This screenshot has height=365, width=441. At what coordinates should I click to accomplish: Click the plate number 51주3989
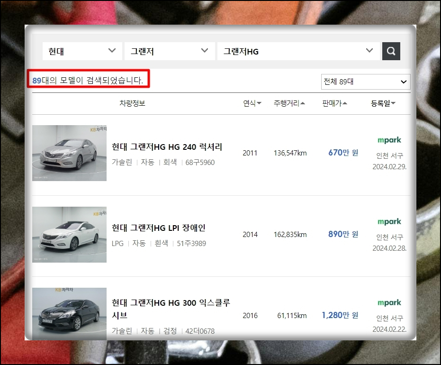click(x=191, y=244)
